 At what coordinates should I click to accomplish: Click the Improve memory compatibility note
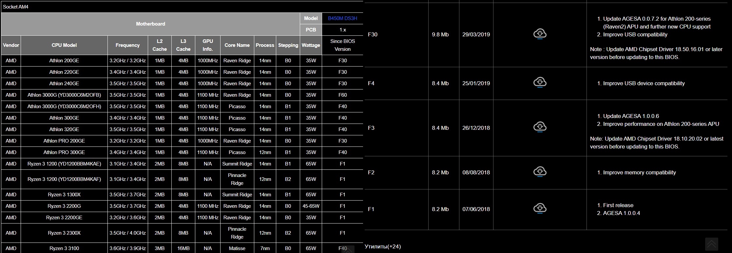pos(639,172)
